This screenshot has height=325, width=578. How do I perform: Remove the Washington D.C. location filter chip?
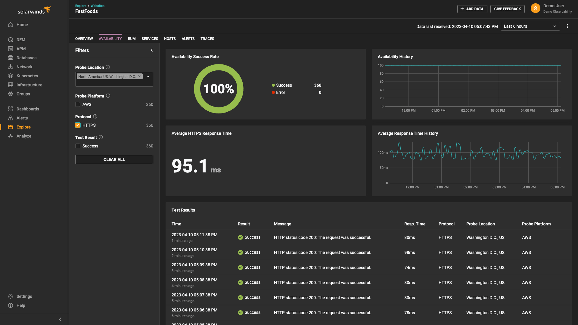[139, 76]
